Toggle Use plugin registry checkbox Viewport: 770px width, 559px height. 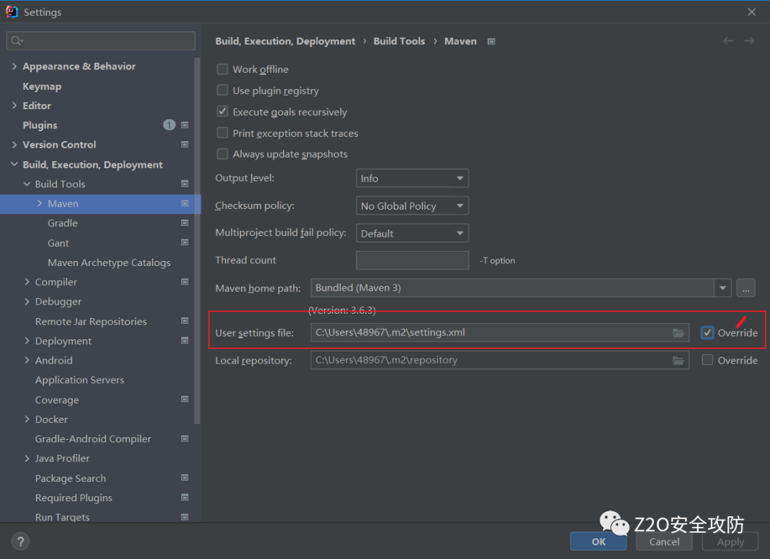point(222,91)
